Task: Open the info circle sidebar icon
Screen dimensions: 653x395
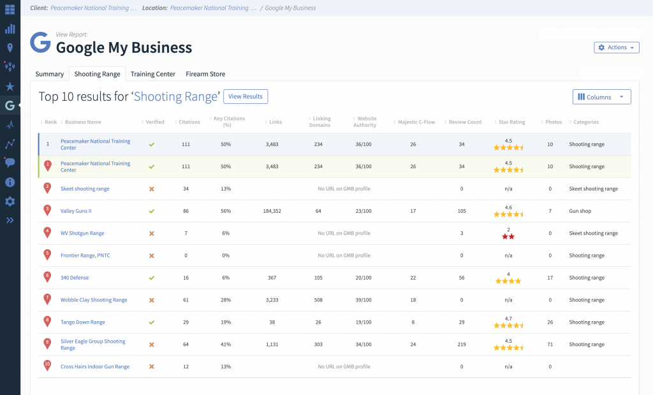Action: tap(10, 182)
